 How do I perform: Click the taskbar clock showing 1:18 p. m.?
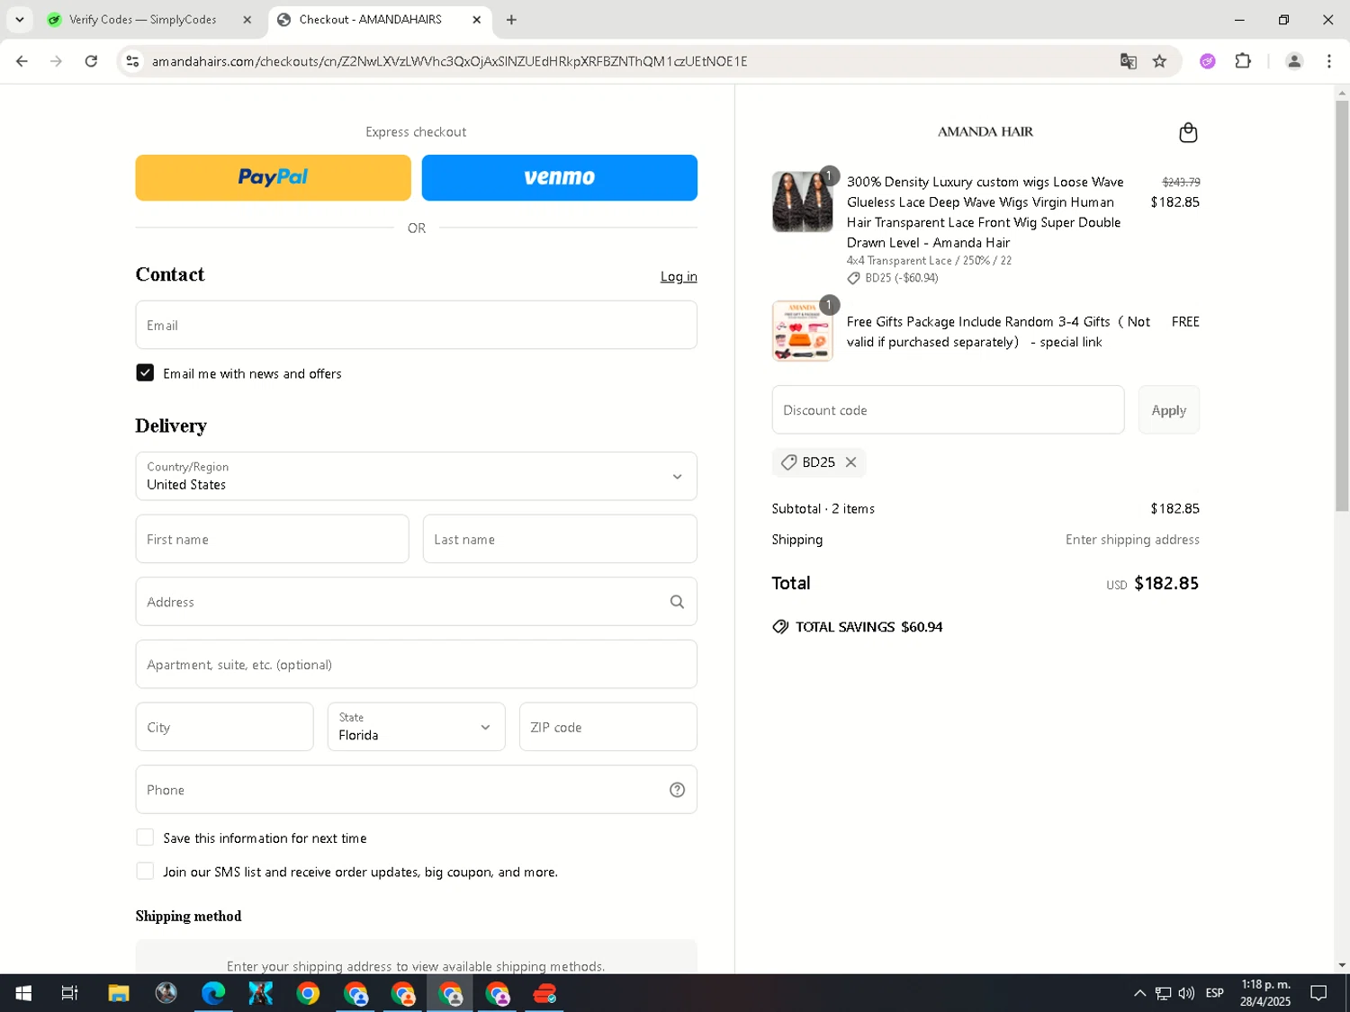[1264, 993]
